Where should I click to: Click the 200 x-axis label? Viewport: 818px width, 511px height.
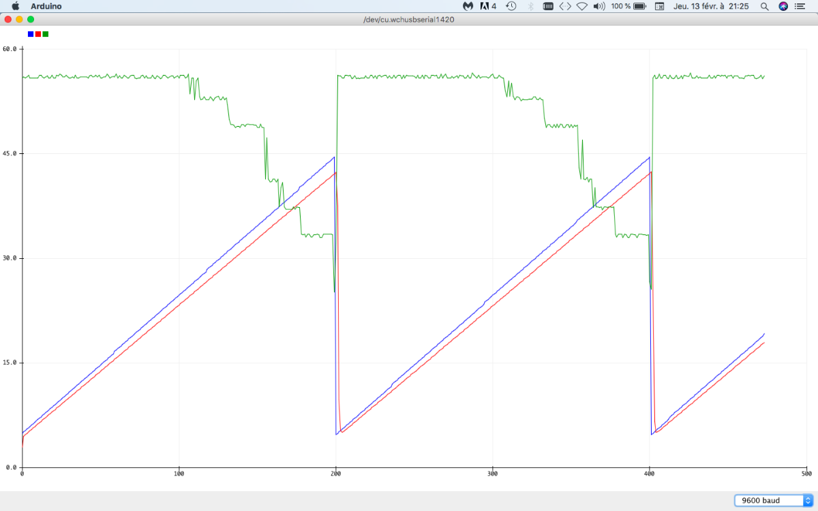click(x=336, y=473)
